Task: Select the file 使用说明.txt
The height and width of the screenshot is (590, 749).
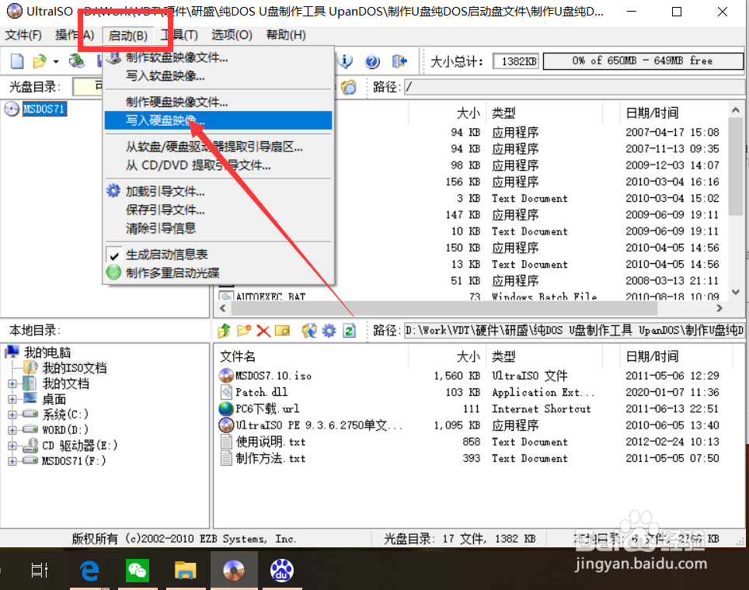Action: (x=270, y=442)
